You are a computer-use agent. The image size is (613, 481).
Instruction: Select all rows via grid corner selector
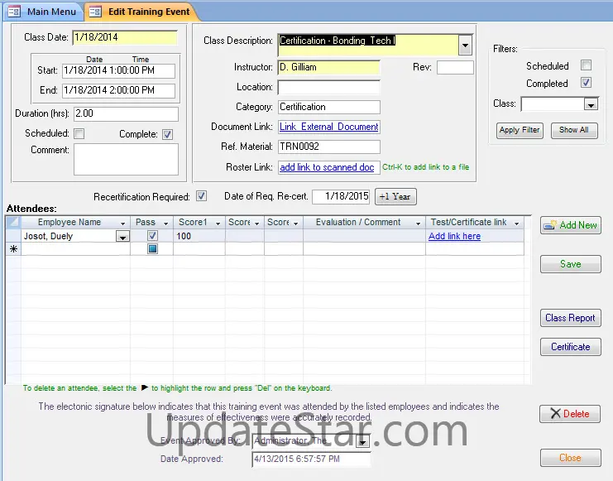(12, 223)
